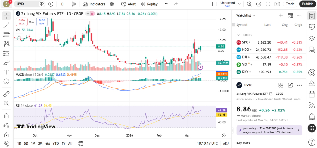This screenshot has width=317, height=148.
Task: Open the Watchlist dropdown
Action: click(246, 15)
